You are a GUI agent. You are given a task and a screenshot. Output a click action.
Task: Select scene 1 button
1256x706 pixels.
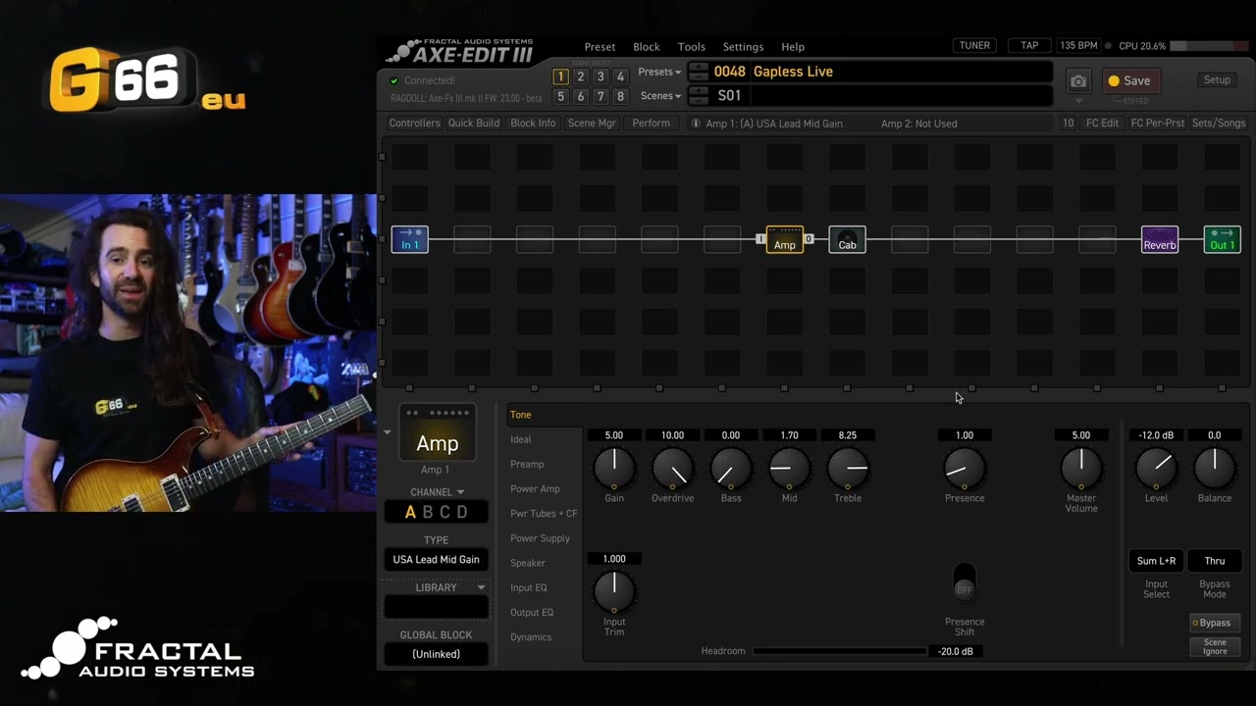pyautogui.click(x=560, y=76)
